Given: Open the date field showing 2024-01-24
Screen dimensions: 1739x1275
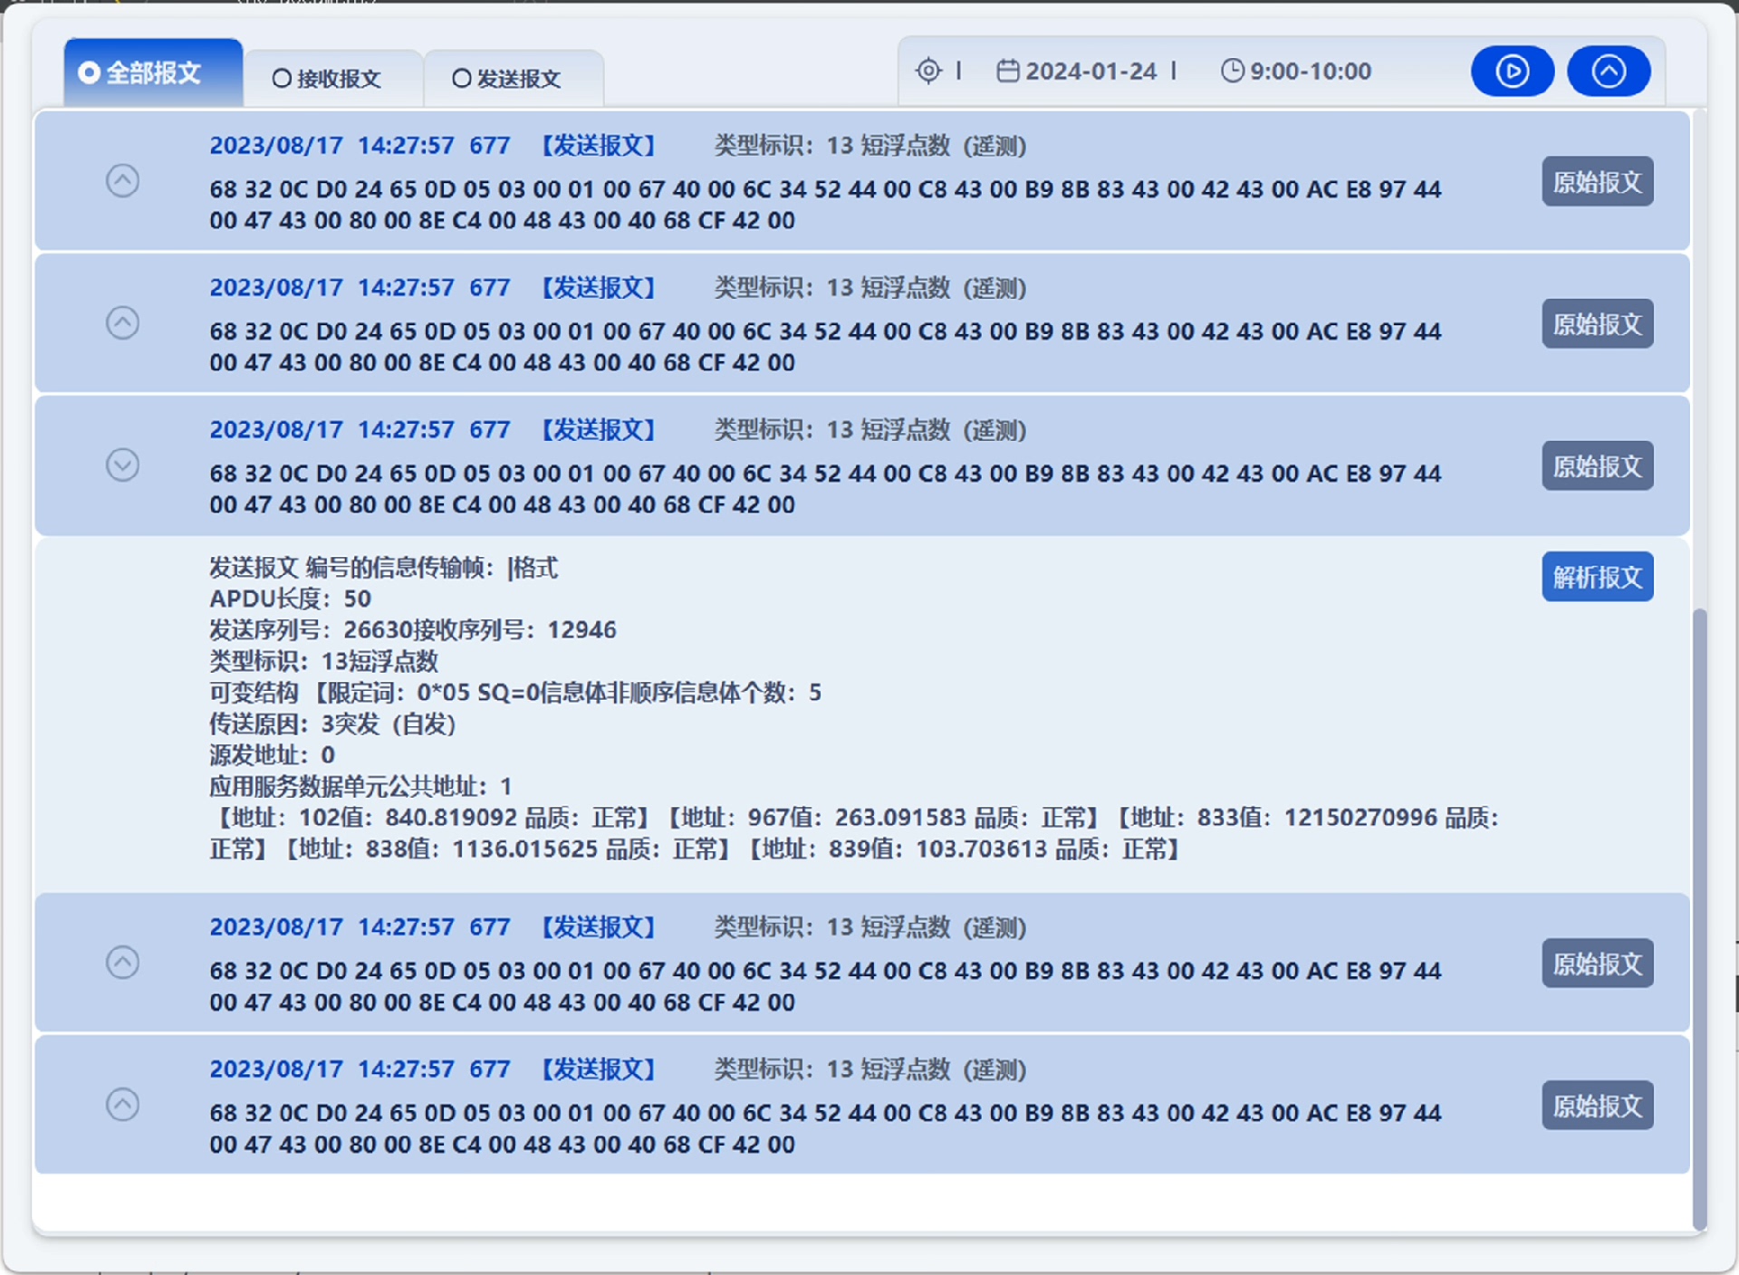Looking at the screenshot, I should click(x=1090, y=71).
